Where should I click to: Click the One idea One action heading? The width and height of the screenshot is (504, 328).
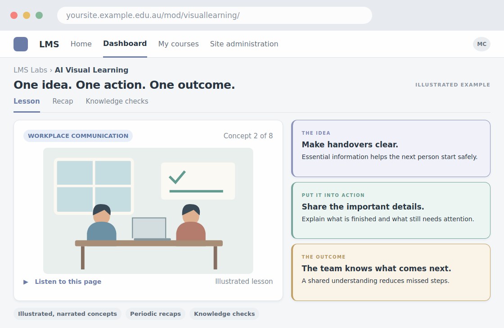pos(124,85)
